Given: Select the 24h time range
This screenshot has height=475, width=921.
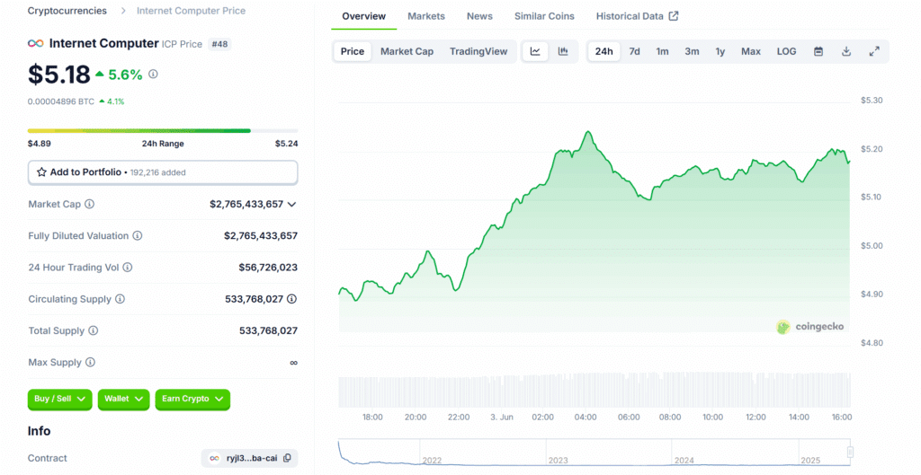Looking at the screenshot, I should pyautogui.click(x=604, y=51).
